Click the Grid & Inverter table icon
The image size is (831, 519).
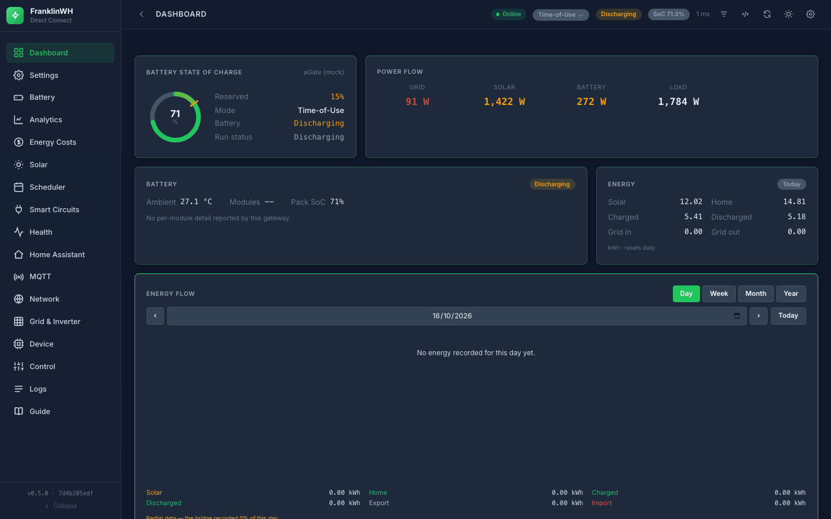click(18, 322)
